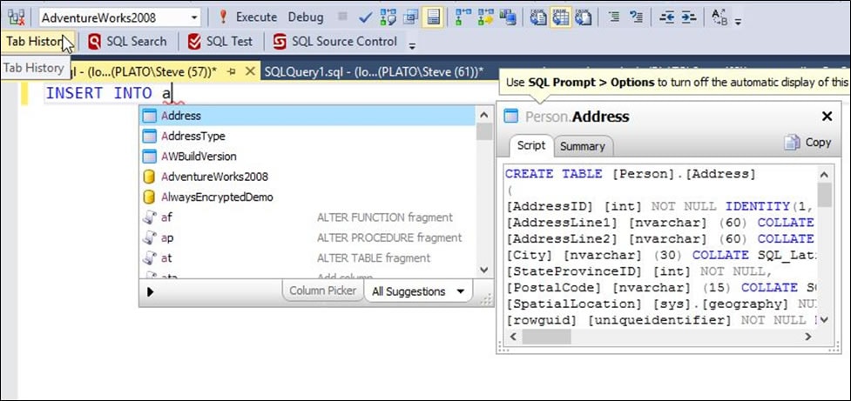The width and height of the screenshot is (851, 401).
Task: Click the Tab History button
Action: click(35, 41)
